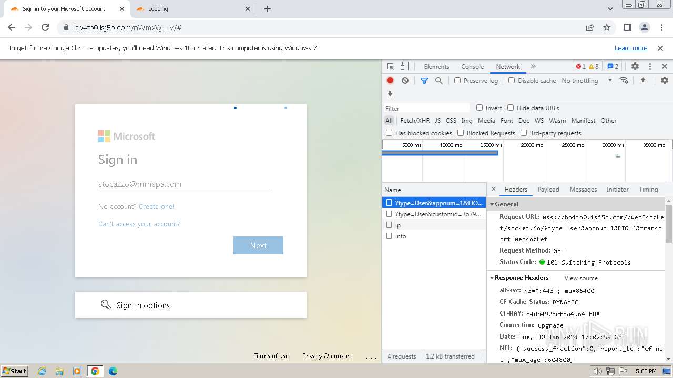Click the network Filter text box
The image size is (673, 378).
click(426, 108)
